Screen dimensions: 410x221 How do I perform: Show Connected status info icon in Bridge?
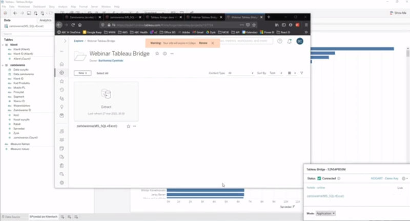pos(339,179)
